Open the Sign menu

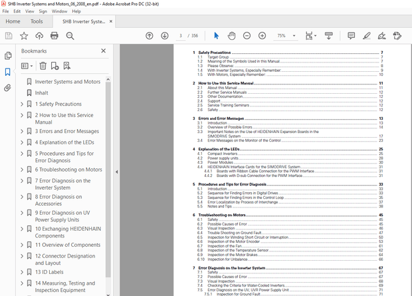43,11
